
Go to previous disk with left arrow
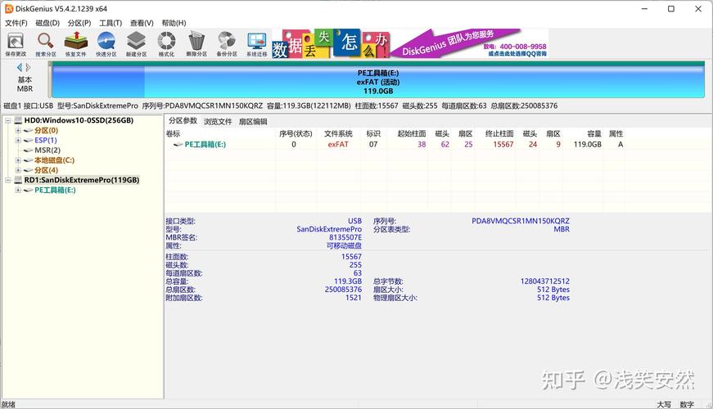[20, 68]
